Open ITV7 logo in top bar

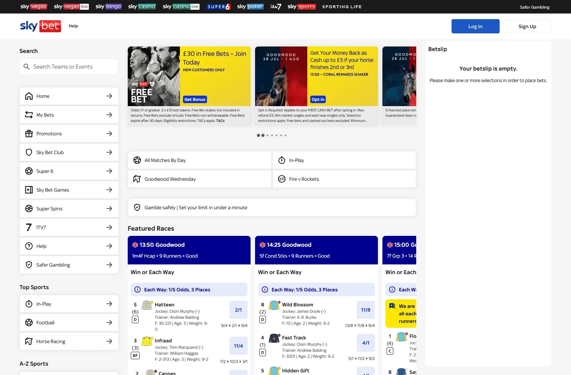point(276,6)
